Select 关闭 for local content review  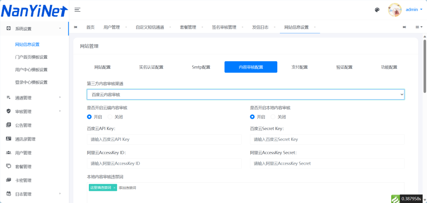[x=273, y=117]
